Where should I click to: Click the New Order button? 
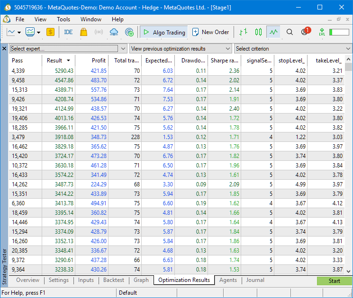tap(210, 32)
